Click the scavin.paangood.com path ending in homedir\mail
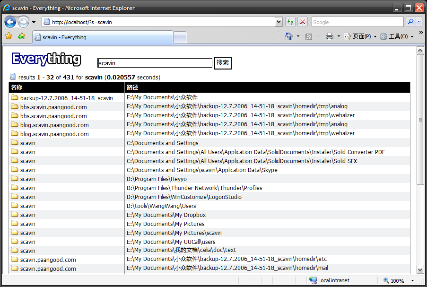The height and width of the screenshot is (287, 427). (x=227, y=268)
